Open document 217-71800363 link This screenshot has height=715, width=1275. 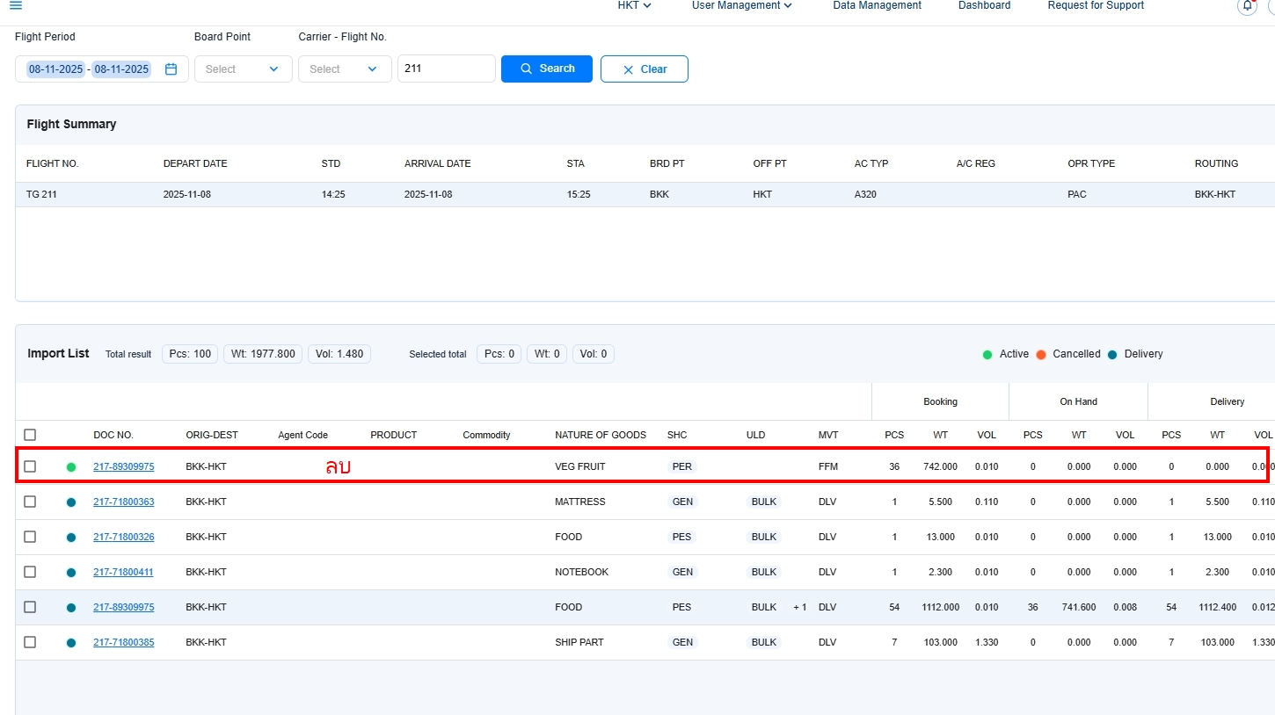[x=123, y=502]
